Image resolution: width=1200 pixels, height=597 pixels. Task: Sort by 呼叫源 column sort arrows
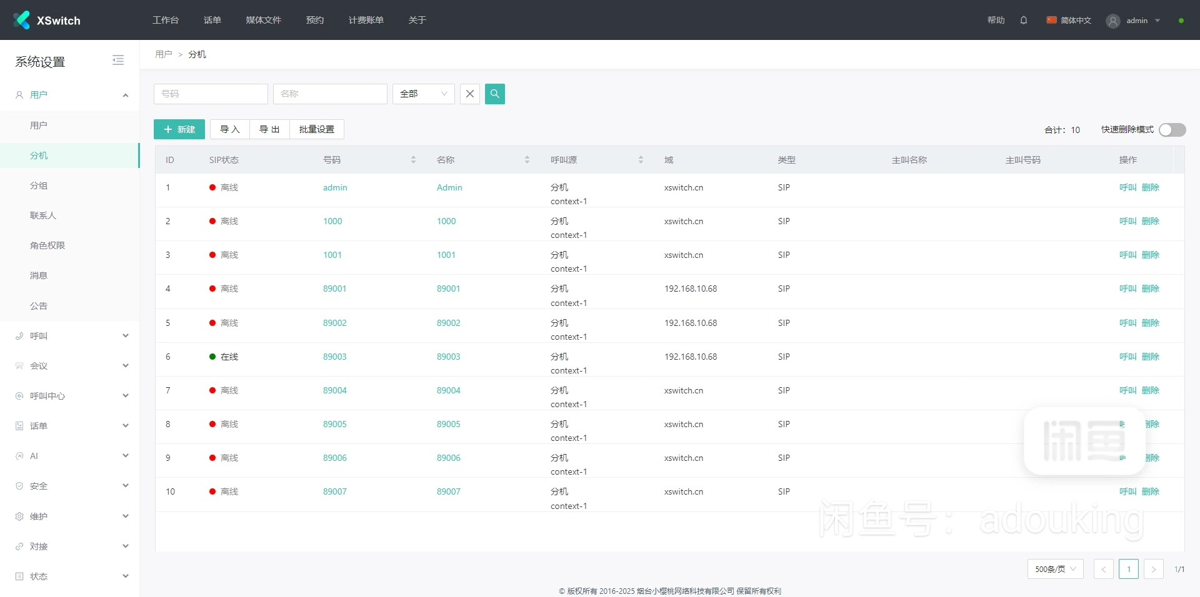(641, 160)
